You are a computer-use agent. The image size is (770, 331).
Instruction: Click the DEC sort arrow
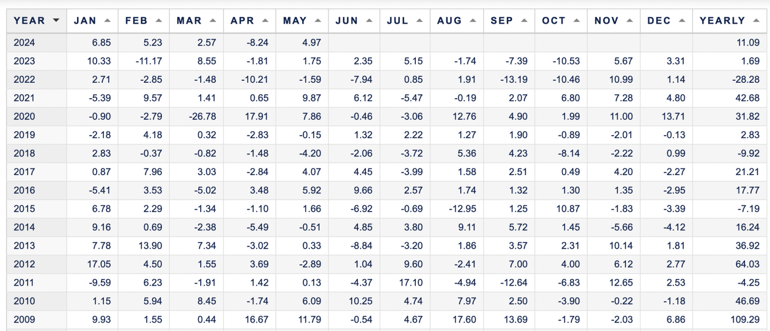(682, 21)
